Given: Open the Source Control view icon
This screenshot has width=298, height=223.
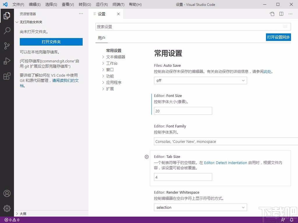Looking at the screenshot, I should point(7,46).
